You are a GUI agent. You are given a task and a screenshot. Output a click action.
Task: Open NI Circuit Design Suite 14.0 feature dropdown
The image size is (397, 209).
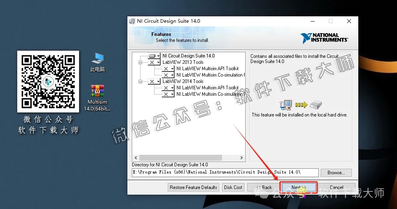point(154,56)
